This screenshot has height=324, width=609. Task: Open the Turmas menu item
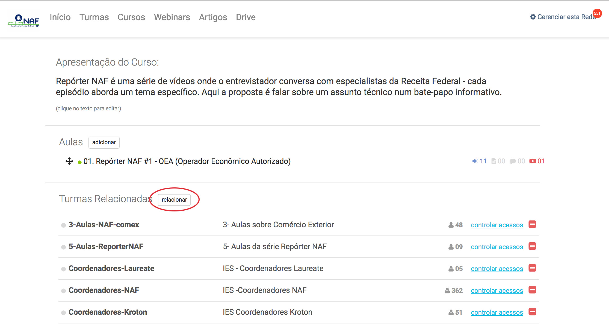(94, 17)
